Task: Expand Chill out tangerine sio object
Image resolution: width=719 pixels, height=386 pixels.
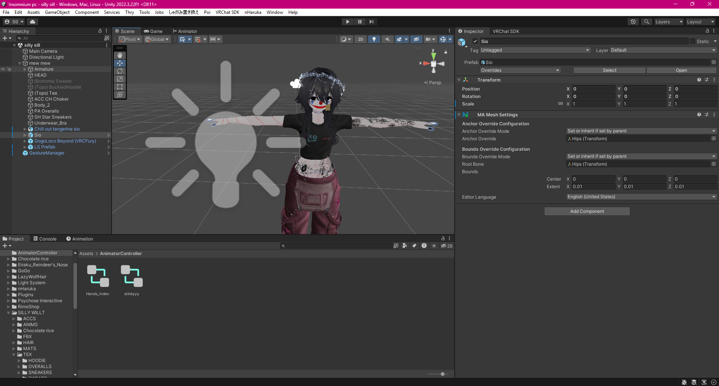Action: pyautogui.click(x=25, y=129)
